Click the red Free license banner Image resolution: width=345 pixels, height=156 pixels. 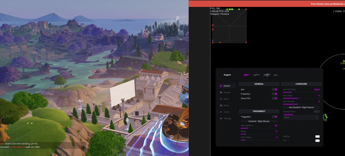click(x=267, y=3)
